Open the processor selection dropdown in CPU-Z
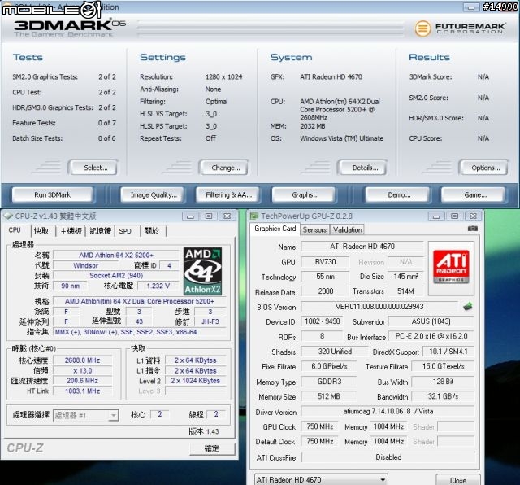The height and width of the screenshot is (485, 520). click(x=85, y=415)
